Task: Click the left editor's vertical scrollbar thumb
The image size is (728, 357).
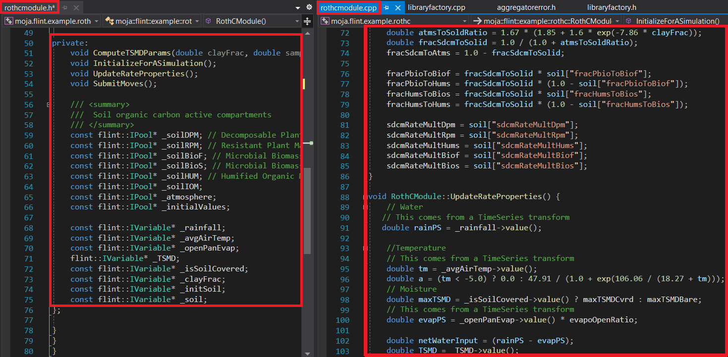Action: pyautogui.click(x=307, y=211)
